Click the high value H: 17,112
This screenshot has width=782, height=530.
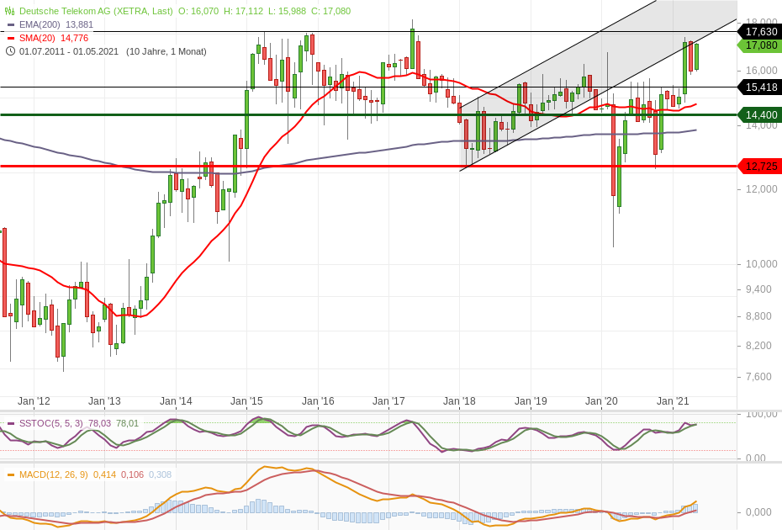[x=243, y=11]
